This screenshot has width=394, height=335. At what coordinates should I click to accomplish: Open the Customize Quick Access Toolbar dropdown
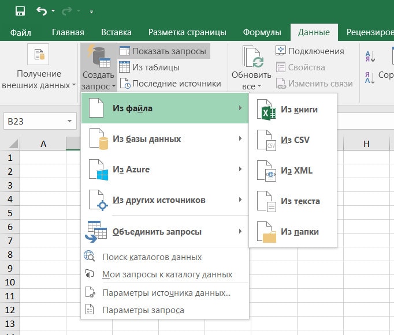(x=91, y=12)
